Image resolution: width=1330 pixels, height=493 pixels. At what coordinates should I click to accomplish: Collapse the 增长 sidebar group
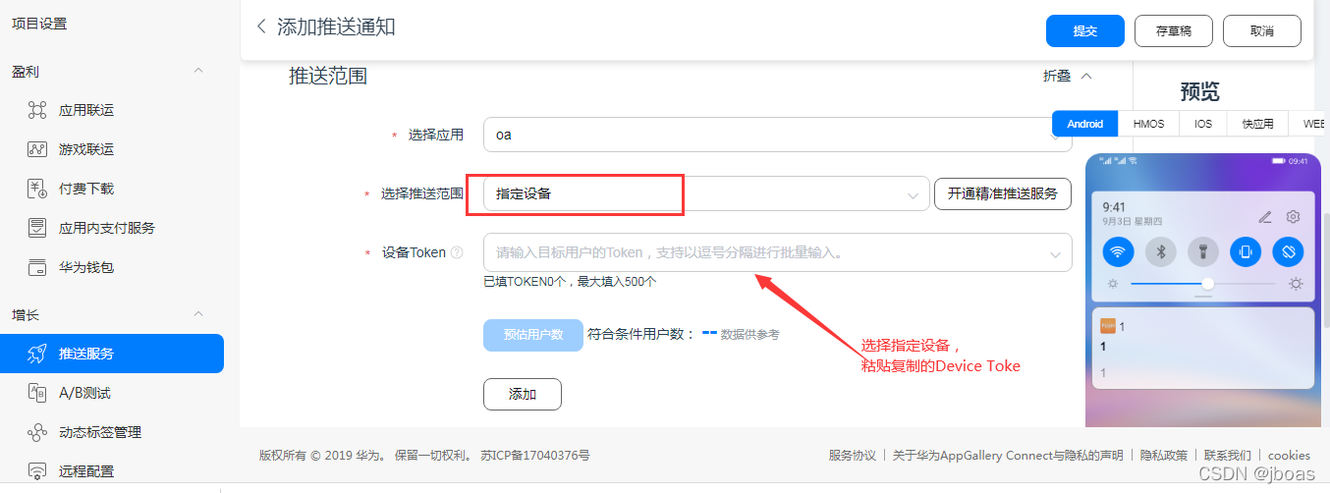click(198, 314)
